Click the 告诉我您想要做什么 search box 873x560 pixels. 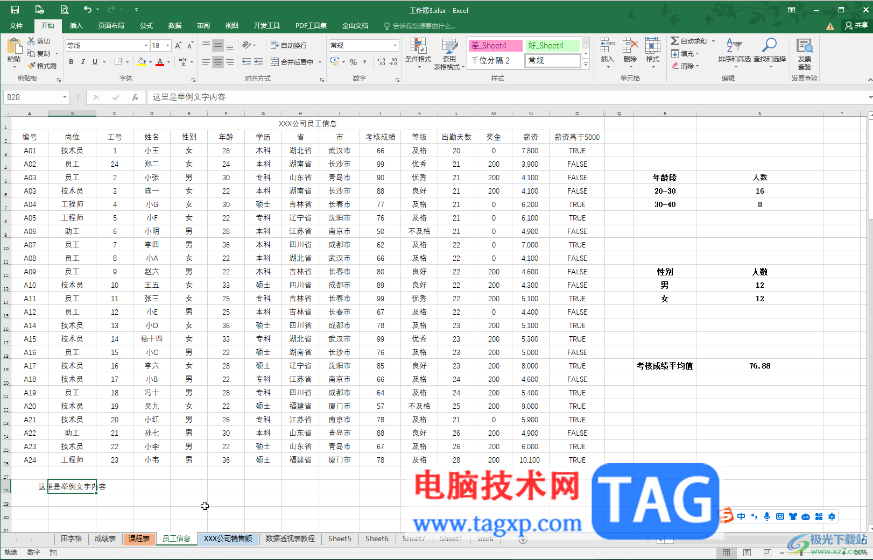pos(420,26)
